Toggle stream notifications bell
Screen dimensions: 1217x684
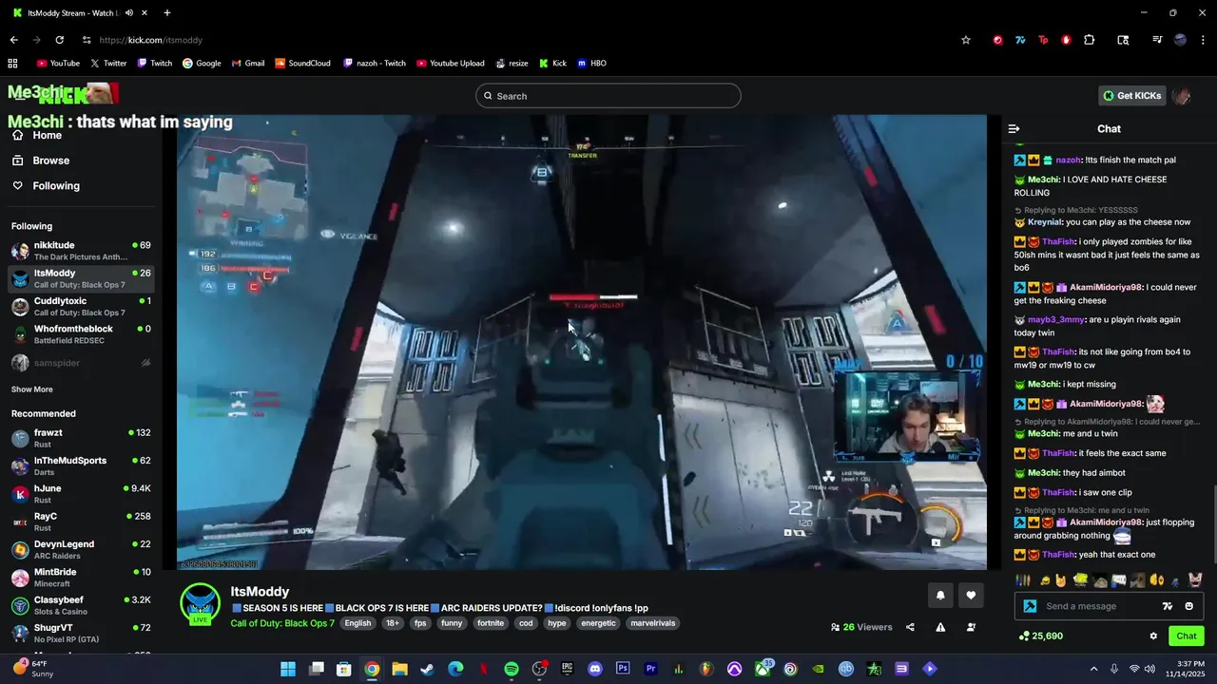tap(940, 596)
